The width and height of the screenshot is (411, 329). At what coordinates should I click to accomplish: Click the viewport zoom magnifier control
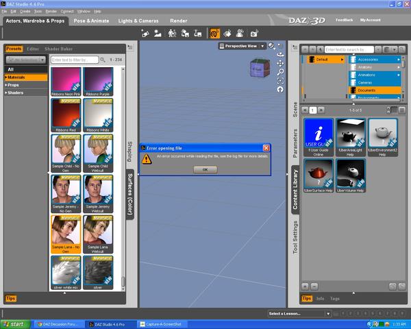(280, 72)
